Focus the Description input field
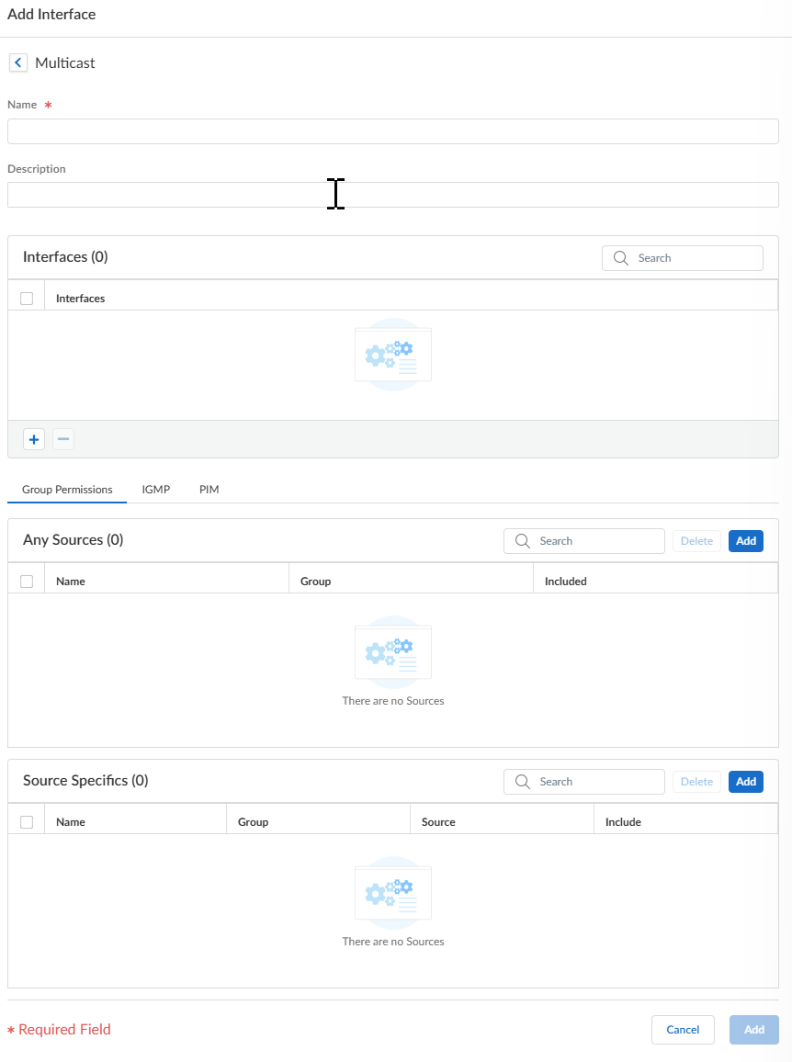Screen dimensions: 792x1062 393,195
